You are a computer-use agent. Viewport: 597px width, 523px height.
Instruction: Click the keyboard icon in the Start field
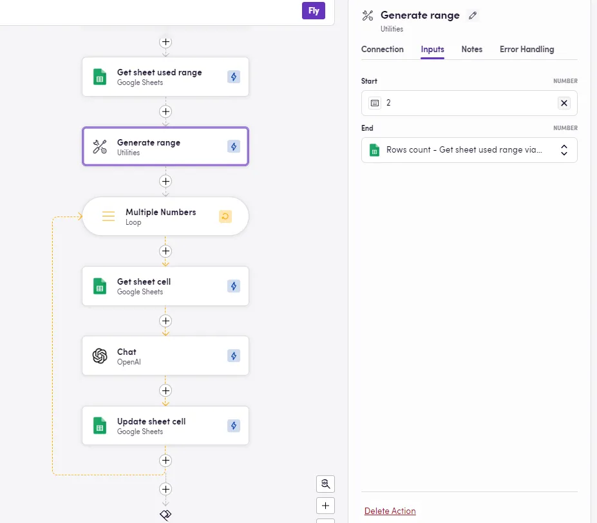click(x=375, y=103)
